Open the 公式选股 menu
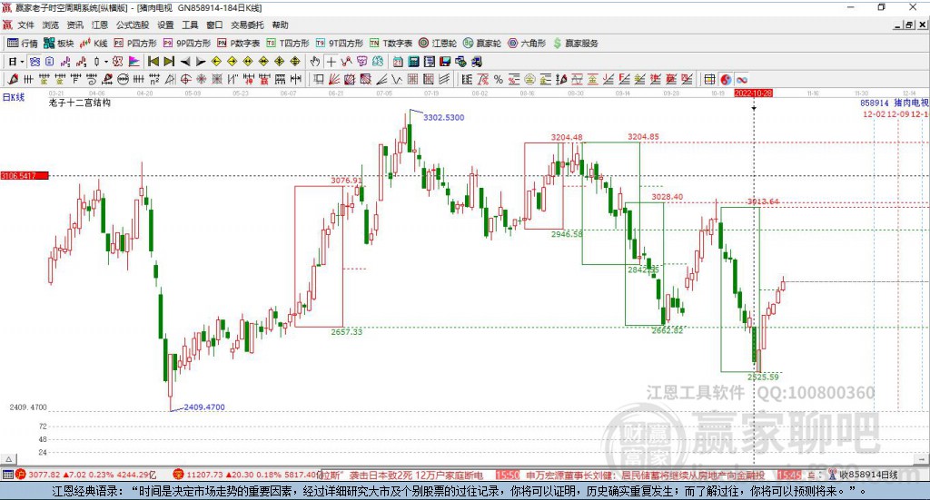 [x=133, y=25]
